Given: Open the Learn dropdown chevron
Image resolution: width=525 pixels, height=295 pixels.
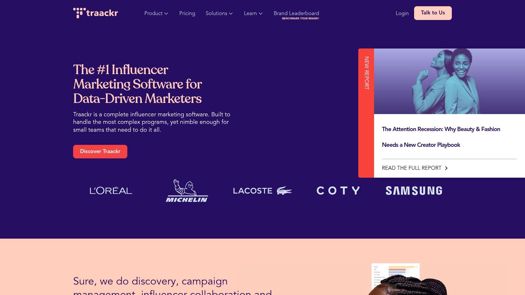Looking at the screenshot, I should [x=261, y=13].
